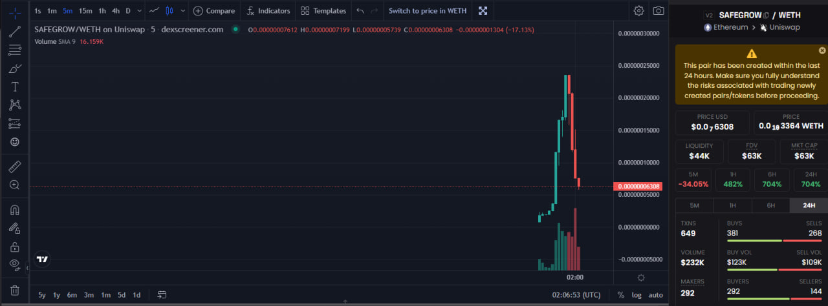Image resolution: width=828 pixels, height=306 pixels.
Task: Set chart interval to 1m
Action: click(x=52, y=10)
